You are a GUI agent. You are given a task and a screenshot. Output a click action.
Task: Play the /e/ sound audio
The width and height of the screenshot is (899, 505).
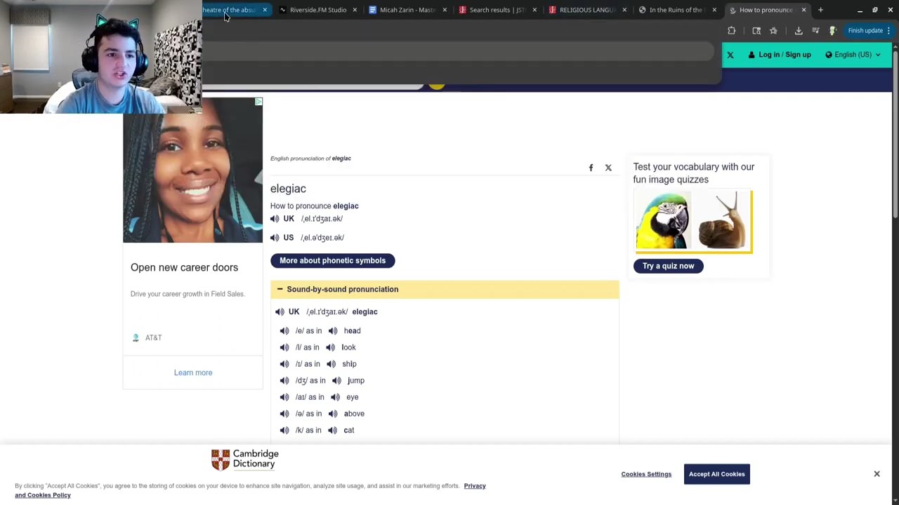point(284,331)
